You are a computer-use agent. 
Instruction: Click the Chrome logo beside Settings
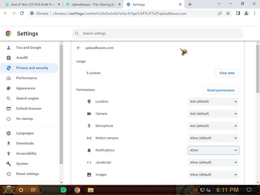(8, 34)
